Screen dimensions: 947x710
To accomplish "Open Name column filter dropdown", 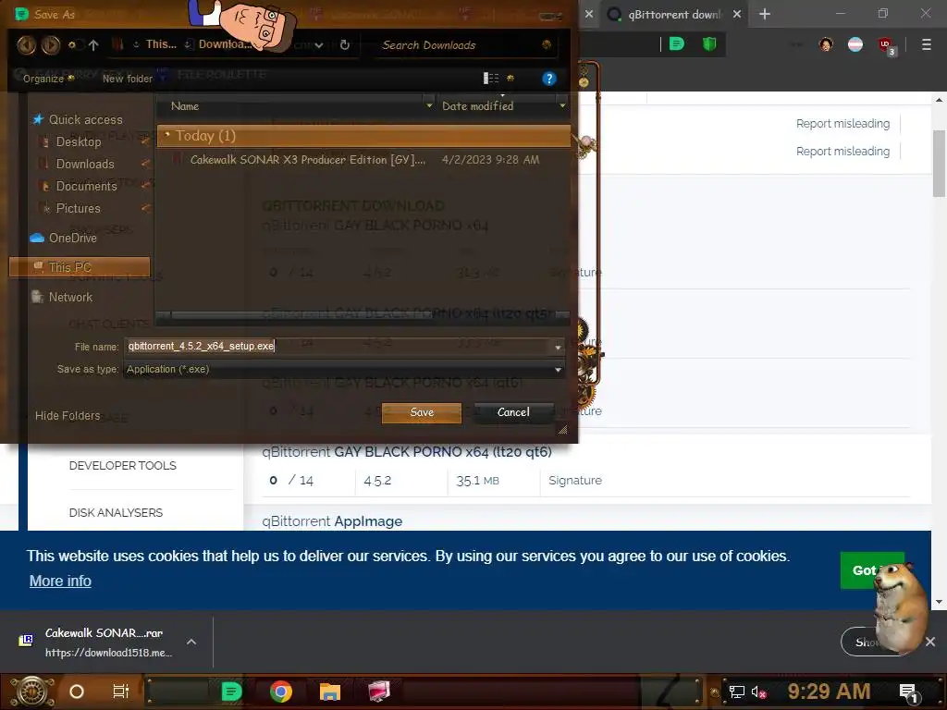I will (429, 106).
